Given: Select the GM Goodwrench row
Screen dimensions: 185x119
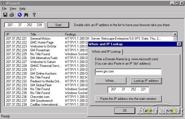Looking at the screenshot, I should click(46, 101).
